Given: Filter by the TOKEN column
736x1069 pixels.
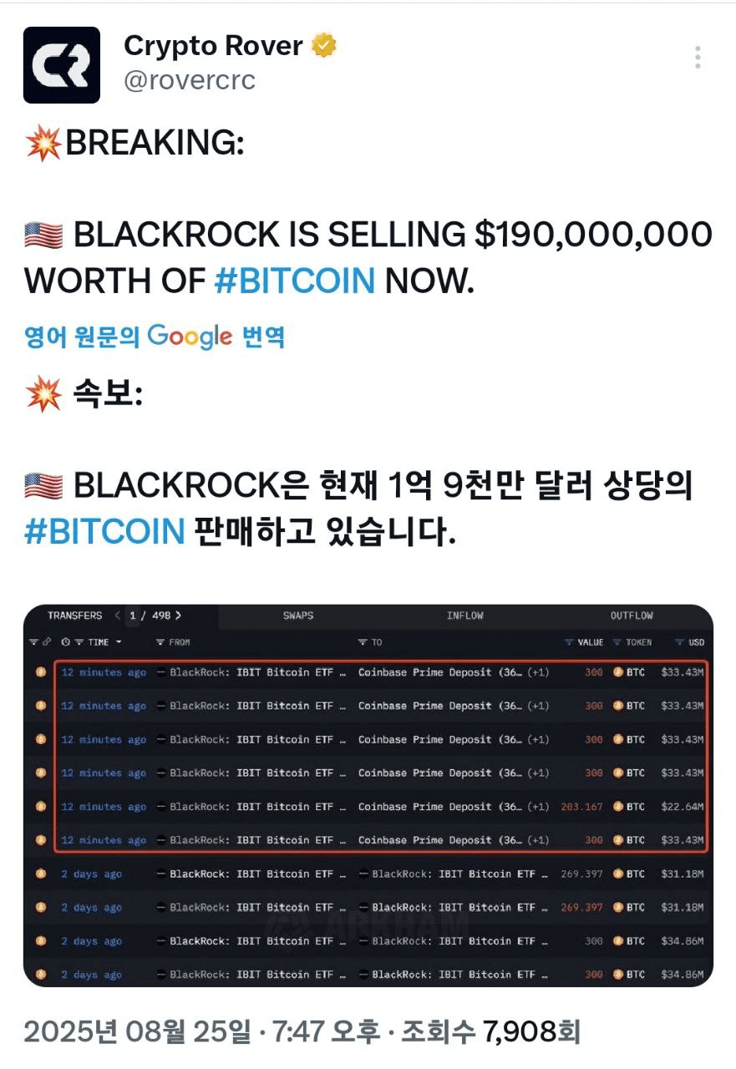Looking at the screenshot, I should [632, 642].
